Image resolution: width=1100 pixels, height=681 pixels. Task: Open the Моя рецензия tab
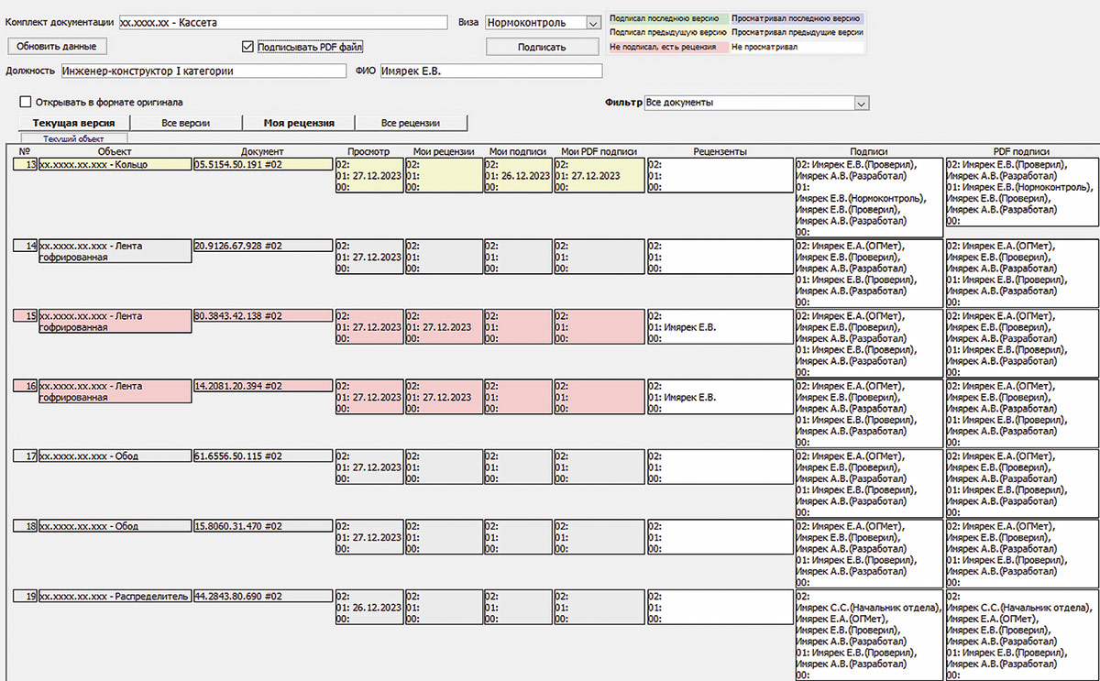[298, 123]
